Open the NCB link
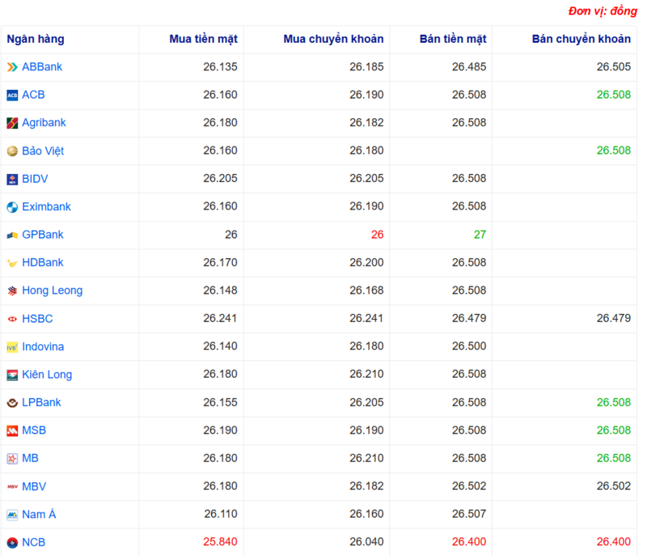The height and width of the screenshot is (556, 647). [x=34, y=542]
